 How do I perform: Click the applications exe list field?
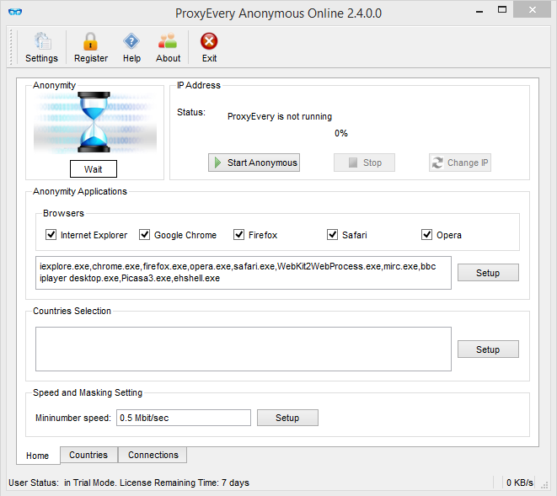click(x=244, y=273)
